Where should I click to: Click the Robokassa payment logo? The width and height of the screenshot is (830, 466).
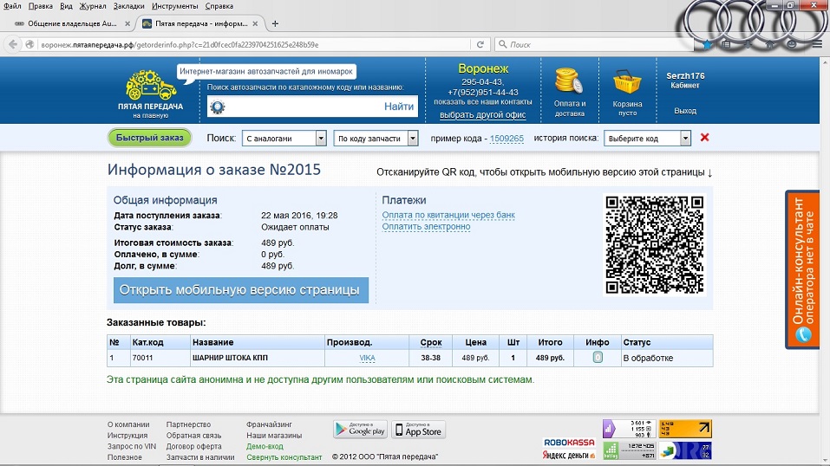(569, 443)
